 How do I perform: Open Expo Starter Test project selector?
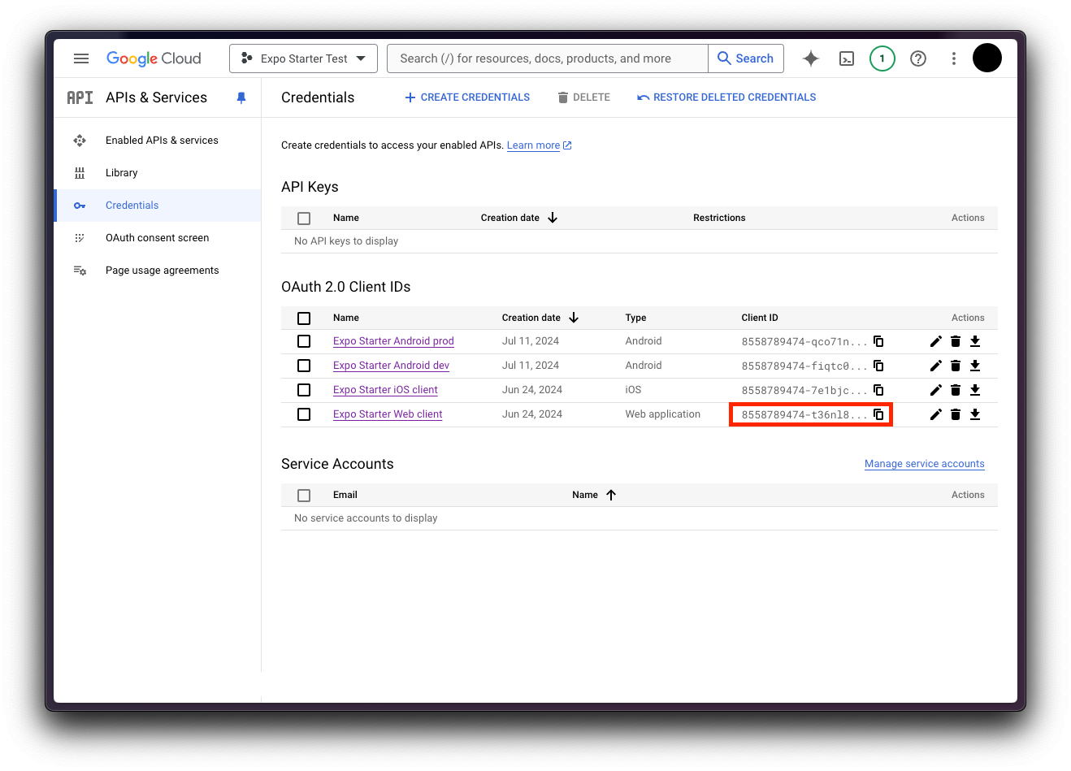(x=303, y=58)
